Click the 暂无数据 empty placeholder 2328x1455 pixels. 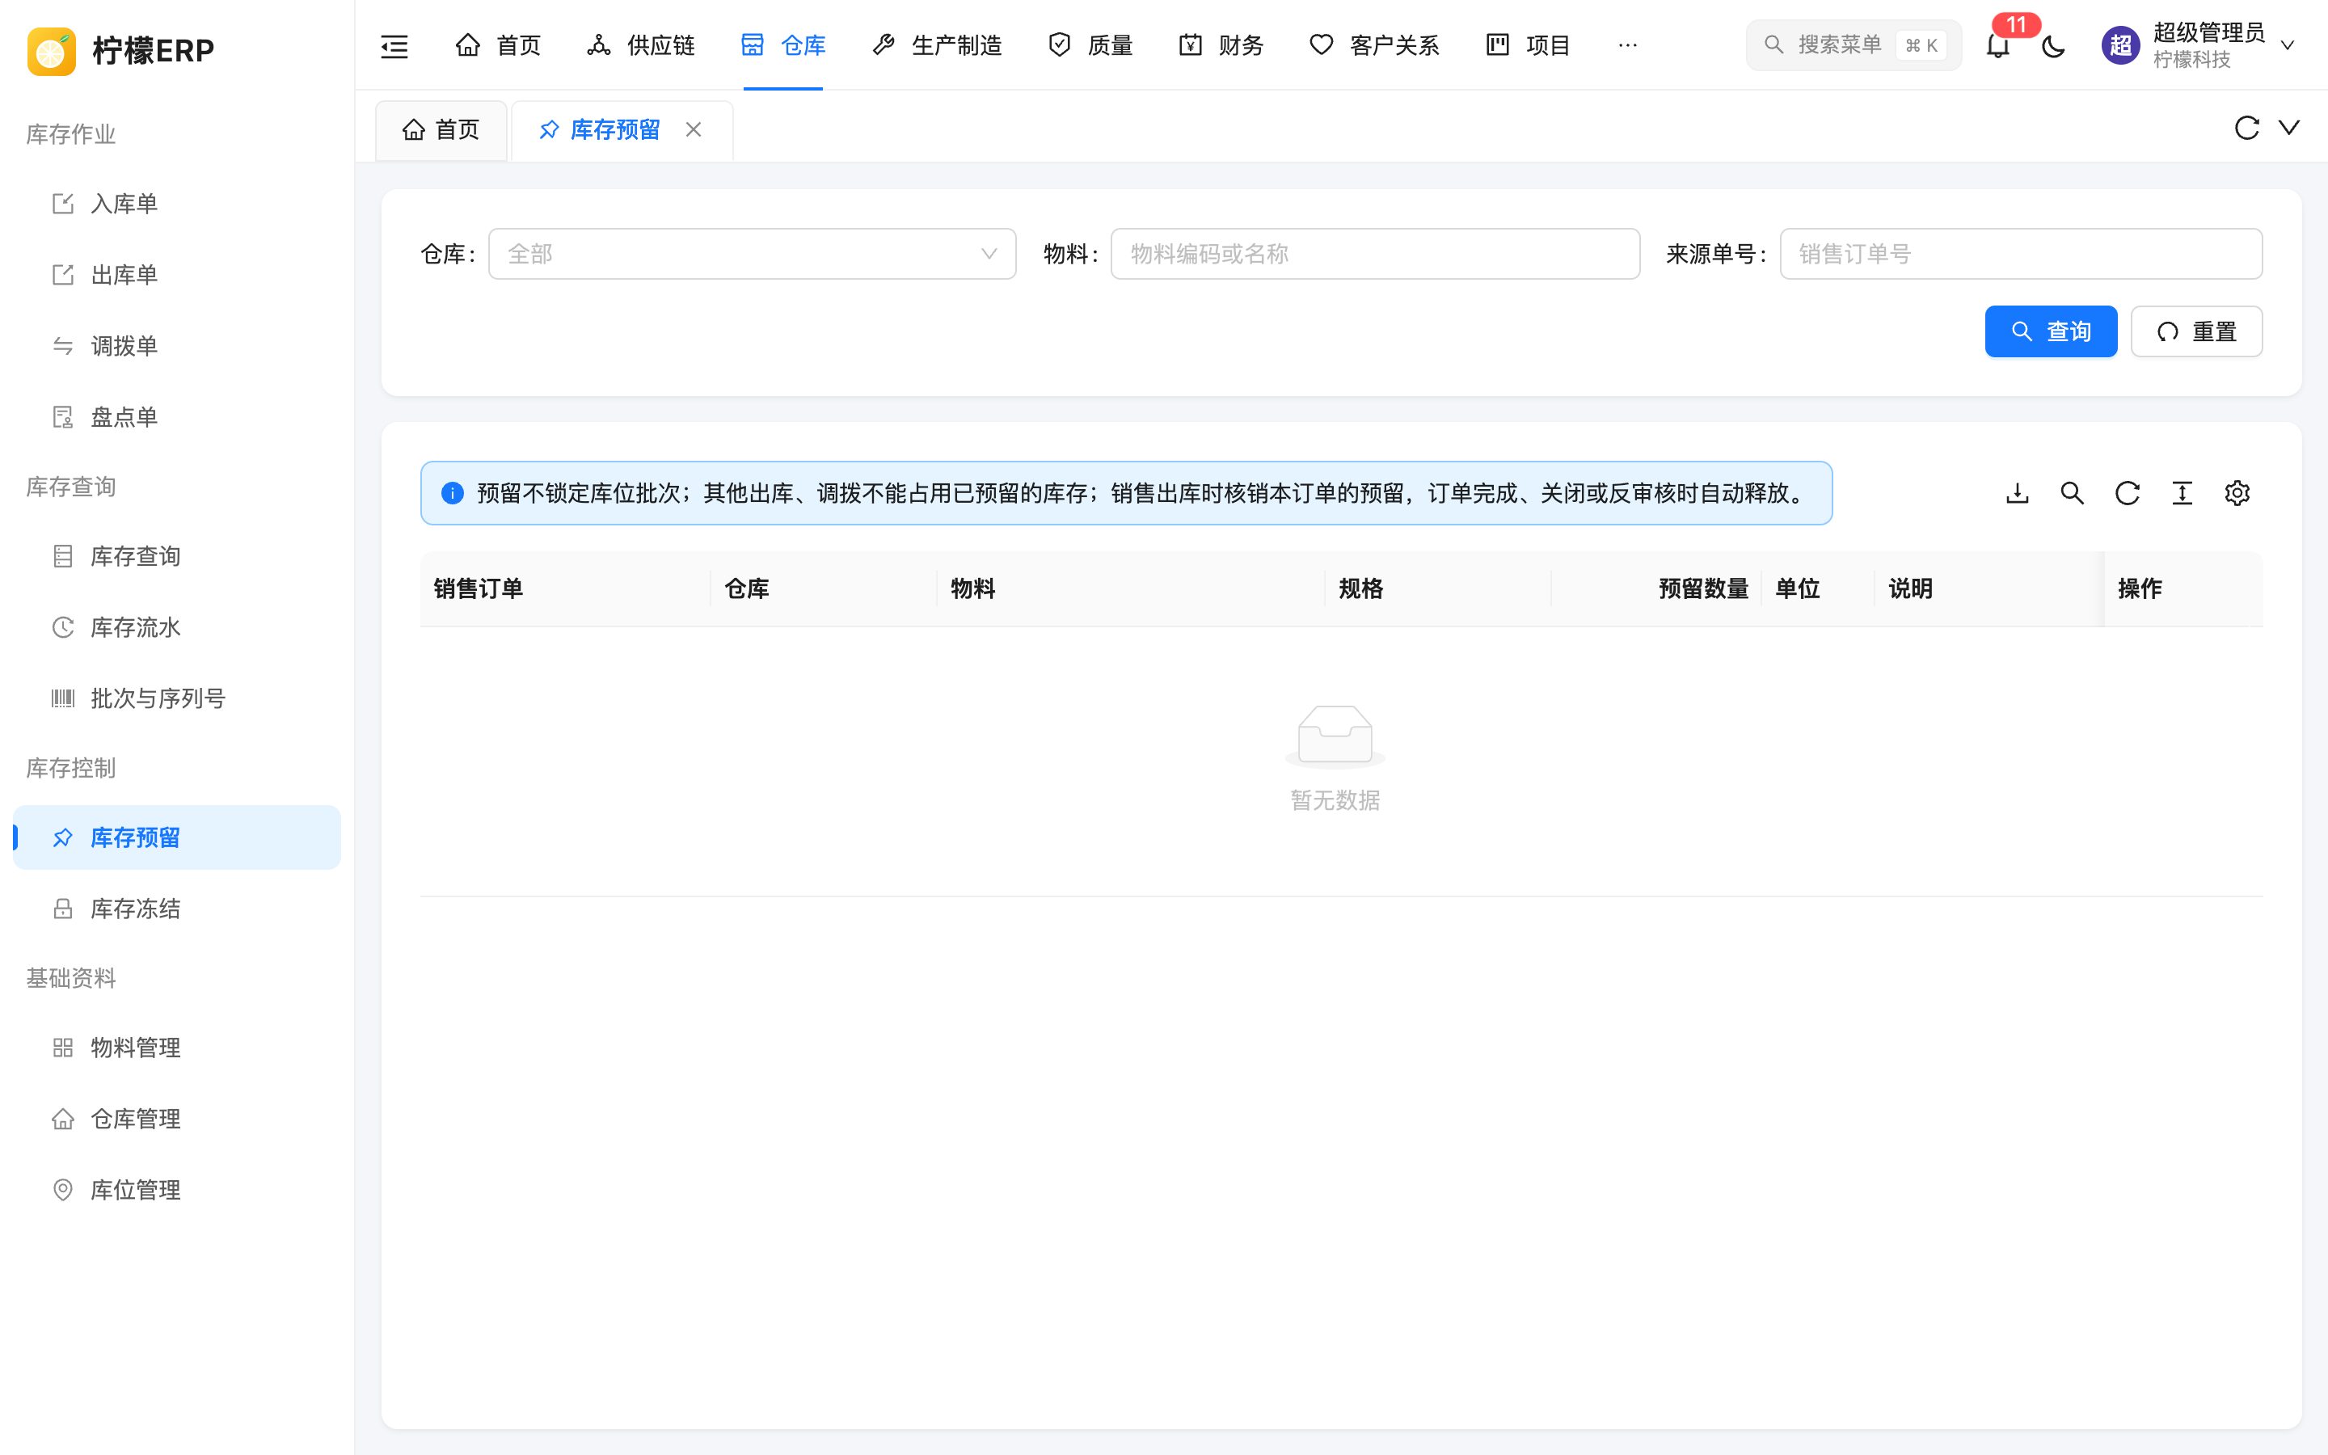[1335, 759]
